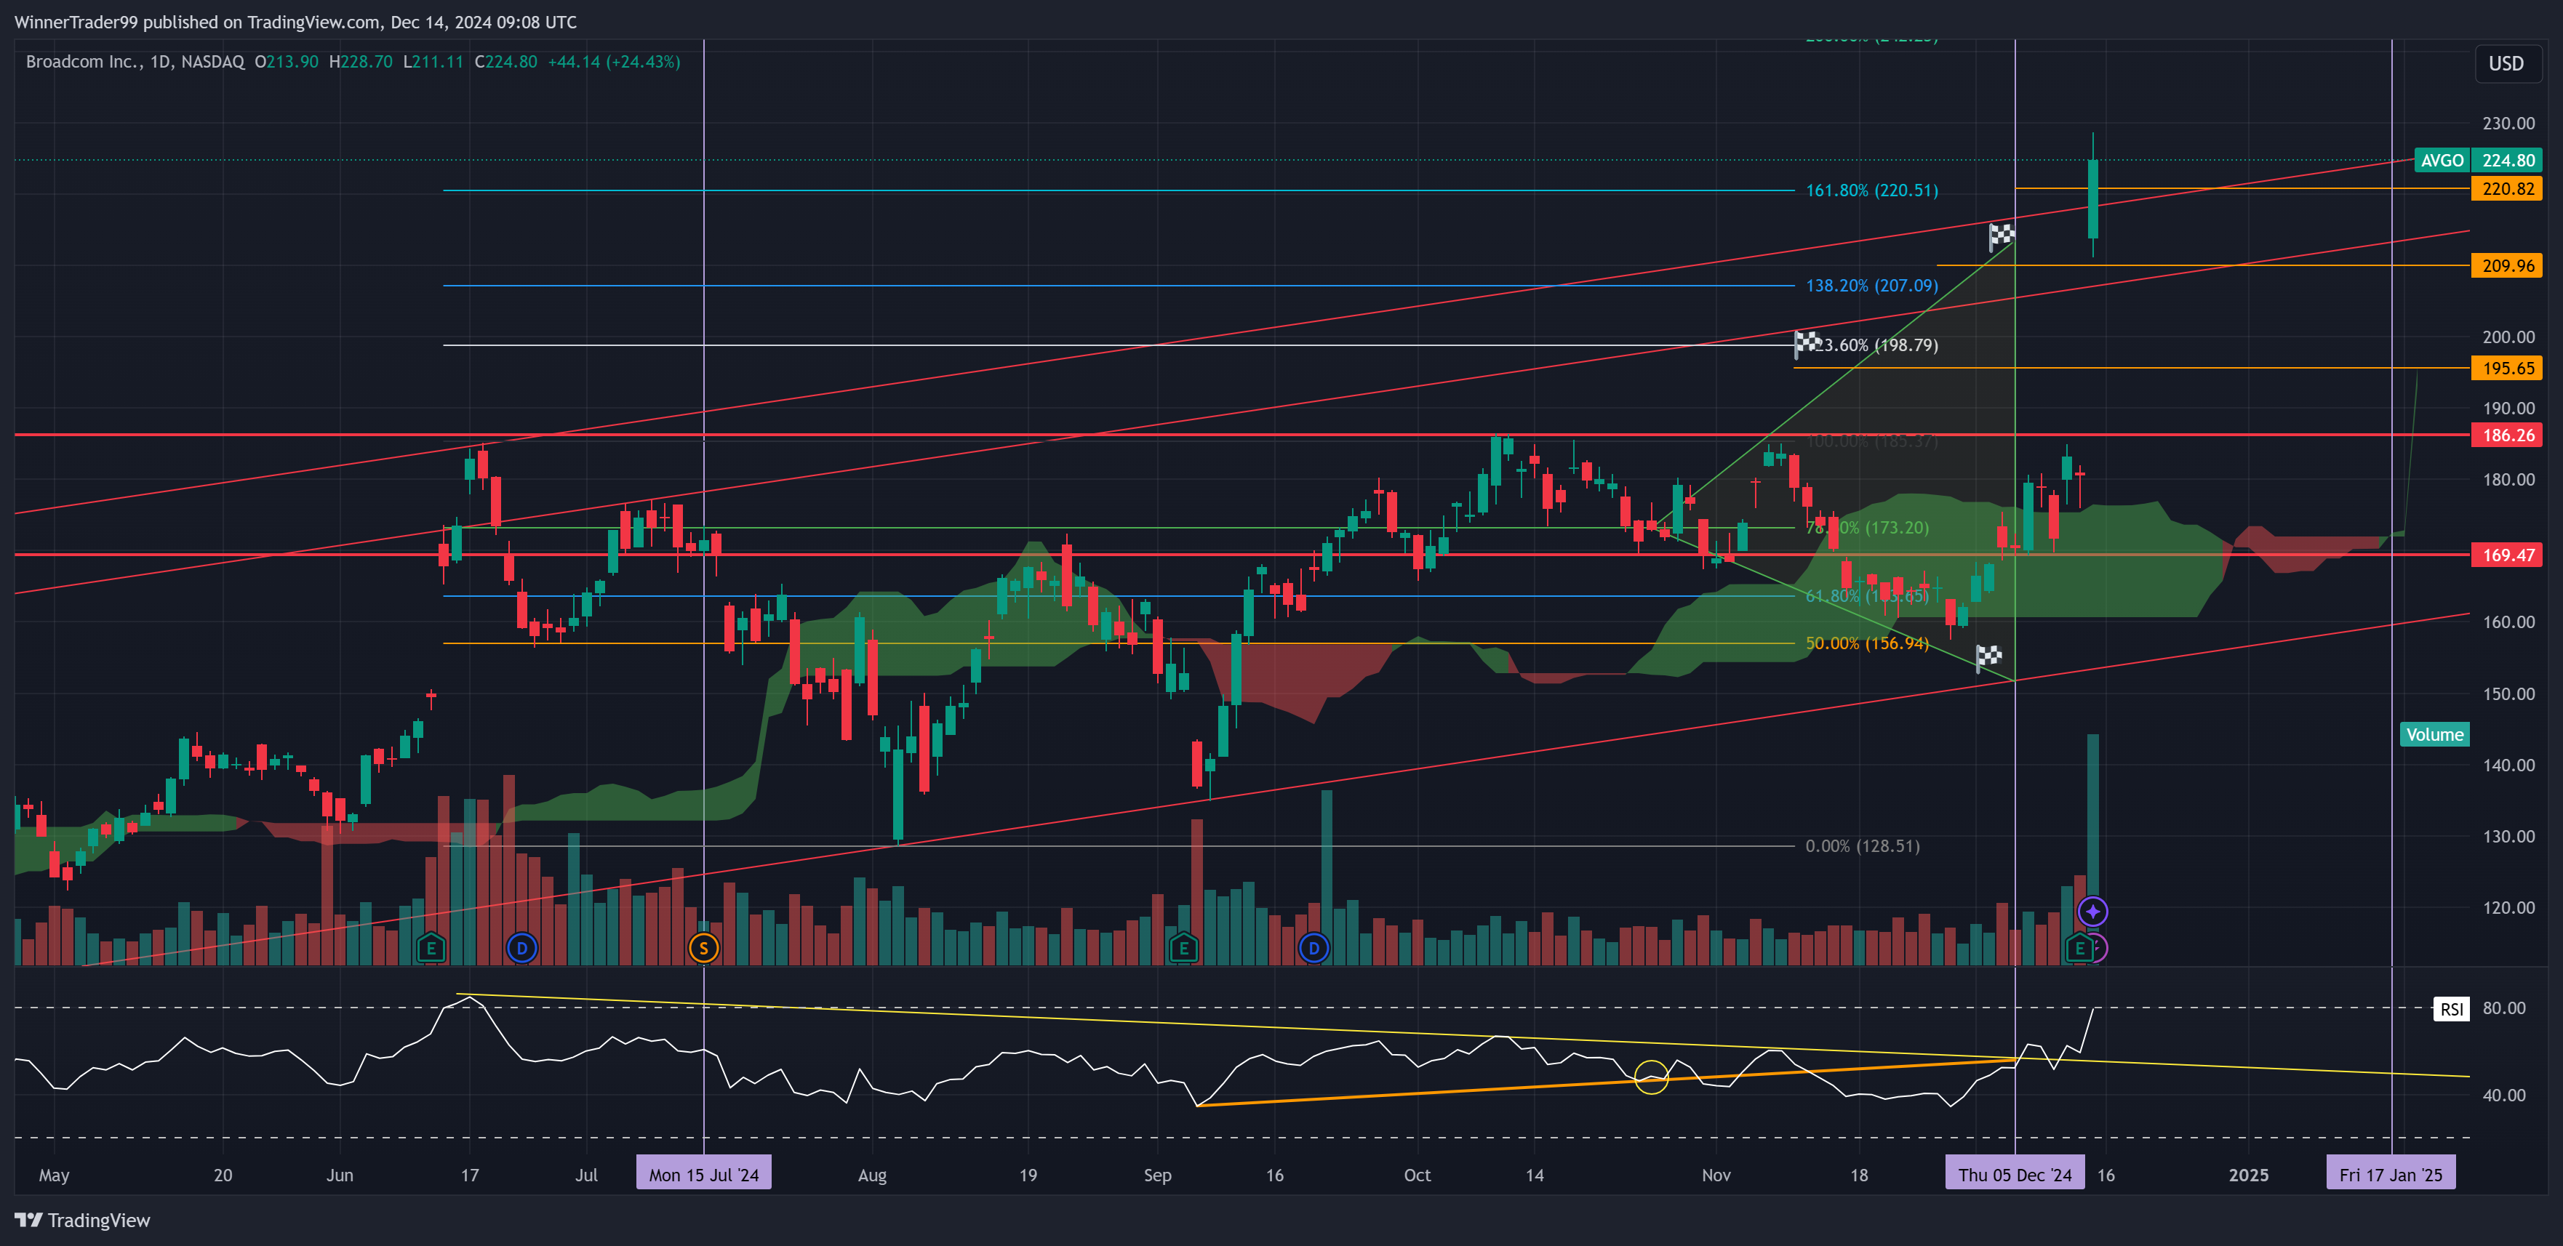
Task: Click the checkered flag beside the 23.60% Fib label
Action: point(1807,344)
